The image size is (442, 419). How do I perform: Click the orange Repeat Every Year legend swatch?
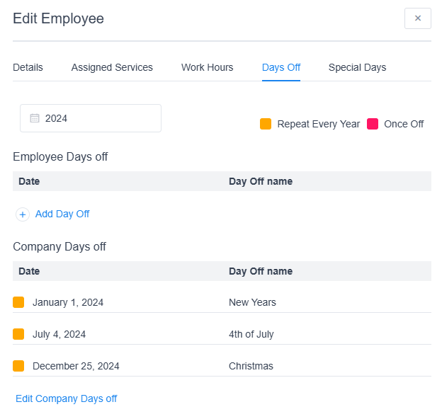266,124
